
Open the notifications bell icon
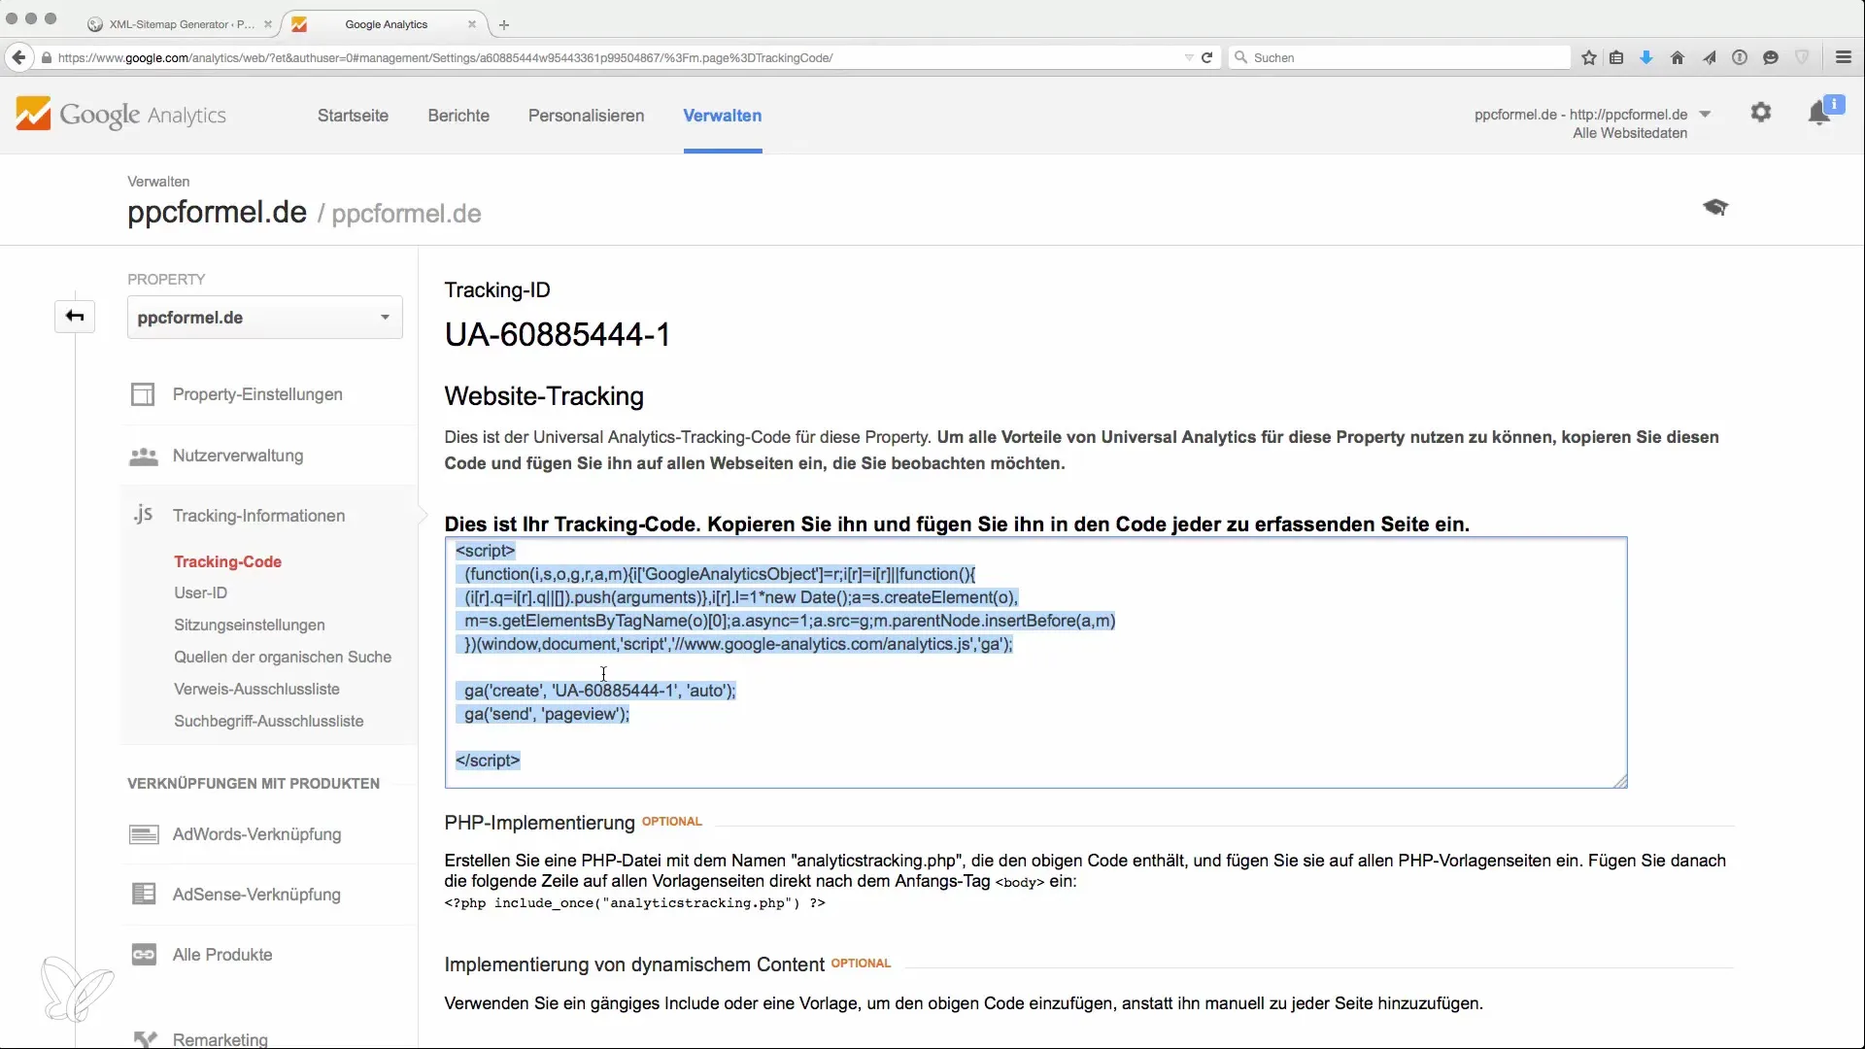click(1819, 114)
